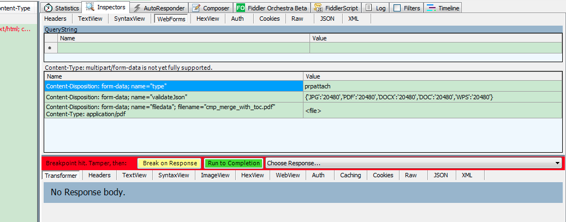Switch to request HexView tab
Viewport: 566px width, 222px height.
pyautogui.click(x=207, y=19)
